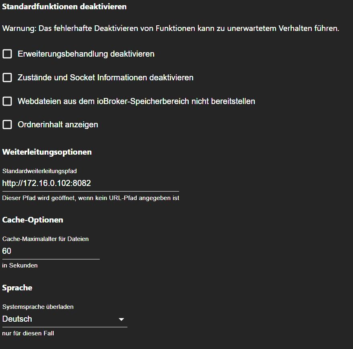Toggle the Ordnerinhalt anzeigen checkbox
Viewport: 353px width, 349px height.
click(7, 124)
